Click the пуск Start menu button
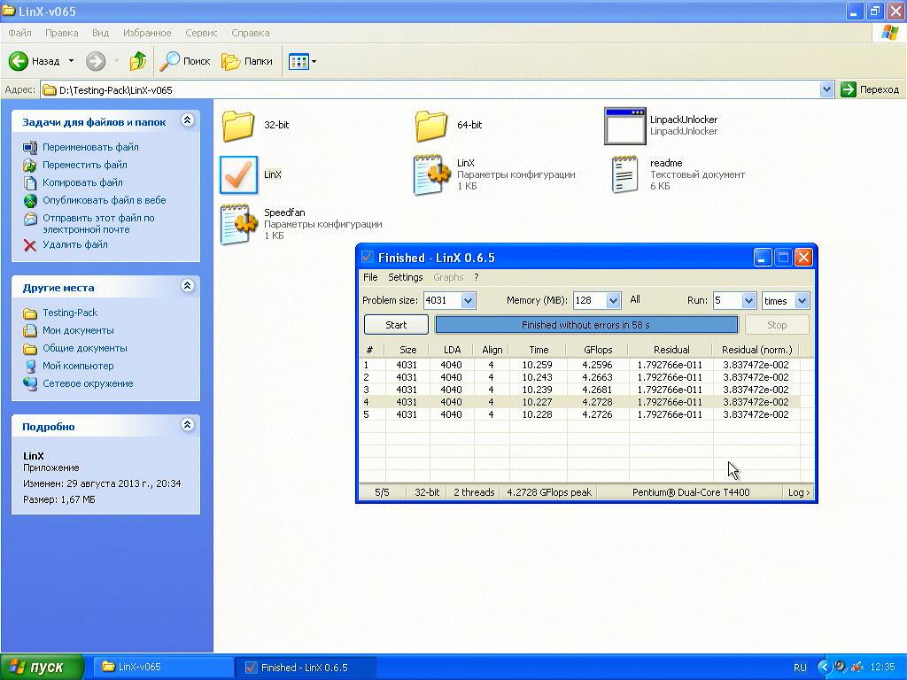 point(43,667)
